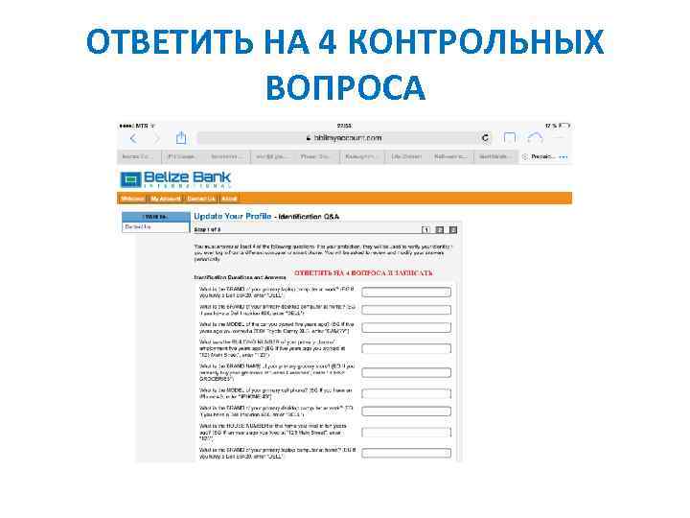Open the iCloud tabs cloud icon
Screen dimensions: 690x518
535,138
